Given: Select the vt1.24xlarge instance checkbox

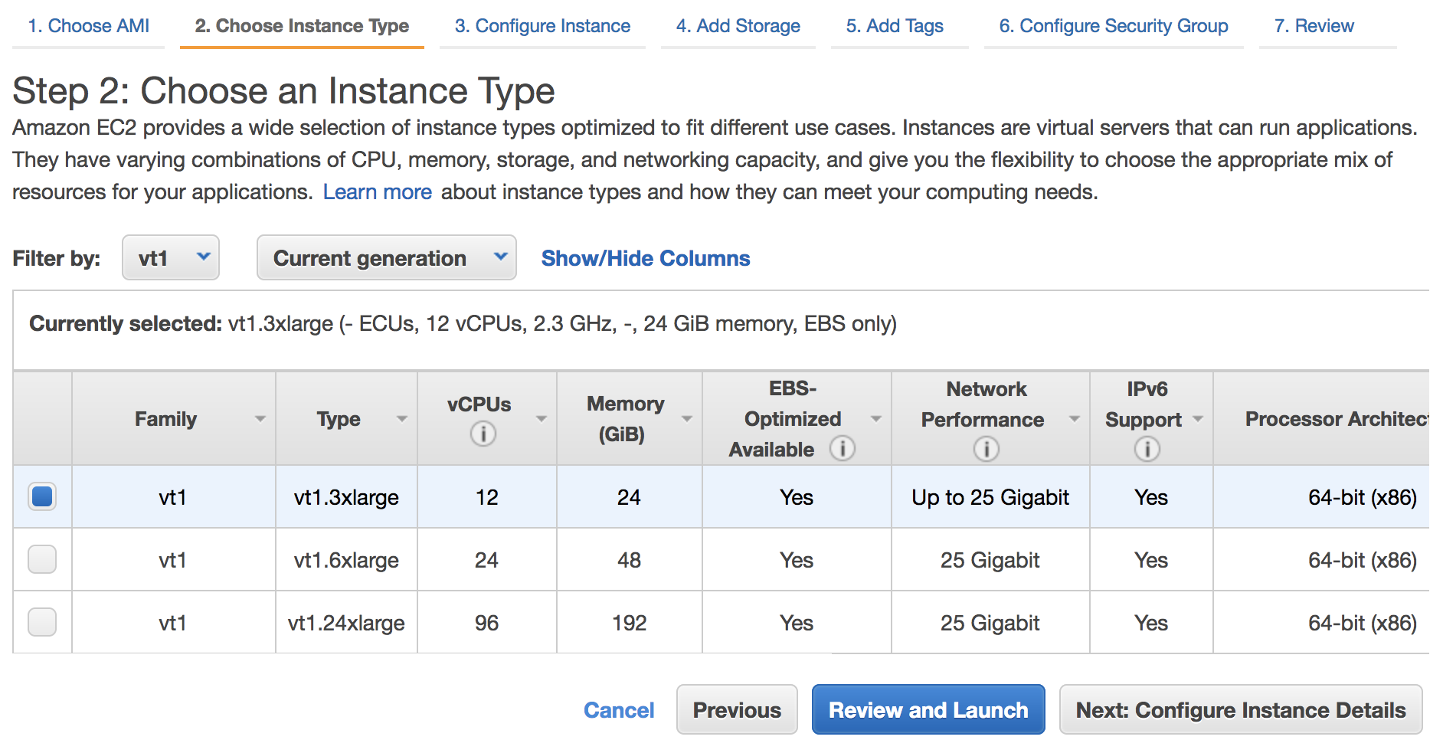Looking at the screenshot, I should click(42, 622).
